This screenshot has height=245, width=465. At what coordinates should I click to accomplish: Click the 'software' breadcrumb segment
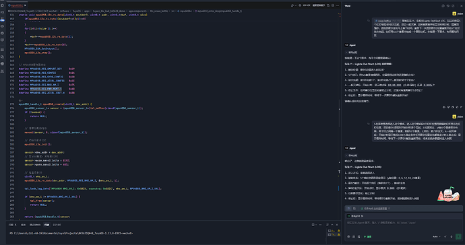(x=64, y=11)
